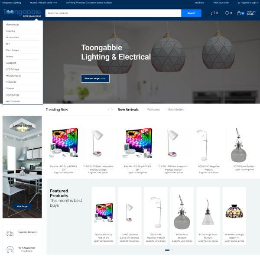Select second carousel dot under Featured Products

point(172,250)
